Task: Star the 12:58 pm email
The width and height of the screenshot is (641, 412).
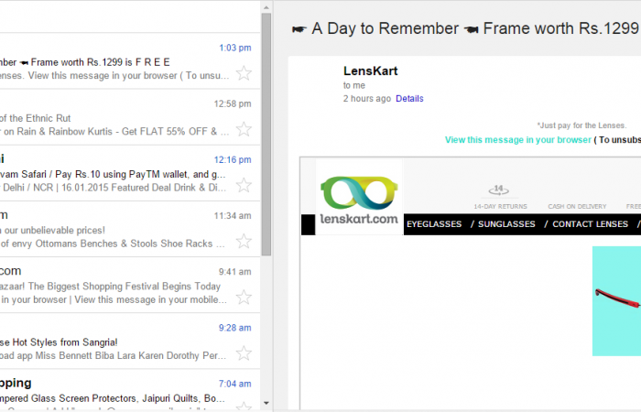Action: coord(244,129)
